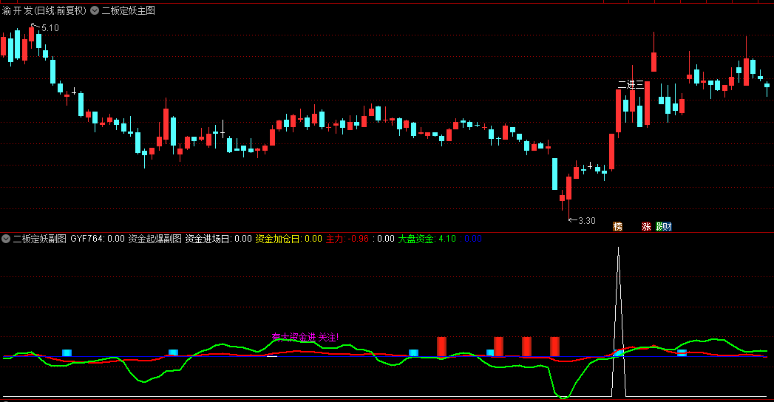Click the red 涨 marker icon
774x402 pixels.
coord(646,226)
